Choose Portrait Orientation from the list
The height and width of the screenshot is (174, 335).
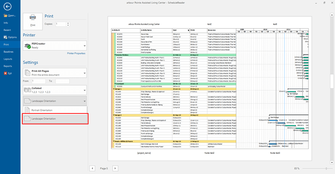pos(55,110)
